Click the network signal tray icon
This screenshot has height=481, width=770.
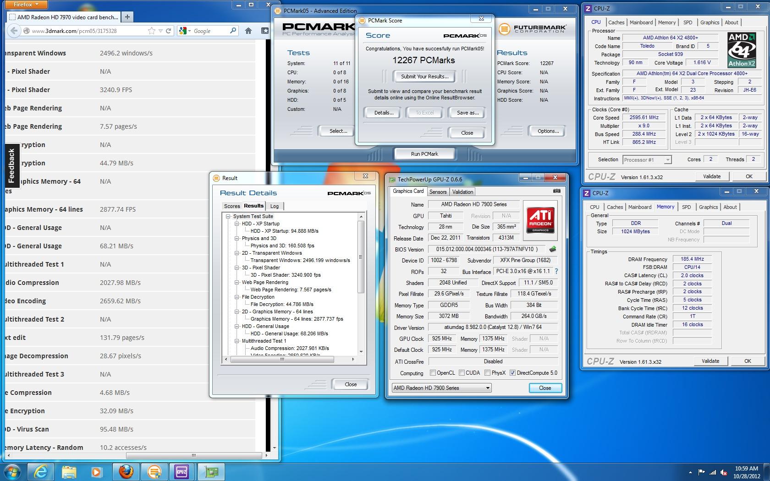click(x=713, y=472)
